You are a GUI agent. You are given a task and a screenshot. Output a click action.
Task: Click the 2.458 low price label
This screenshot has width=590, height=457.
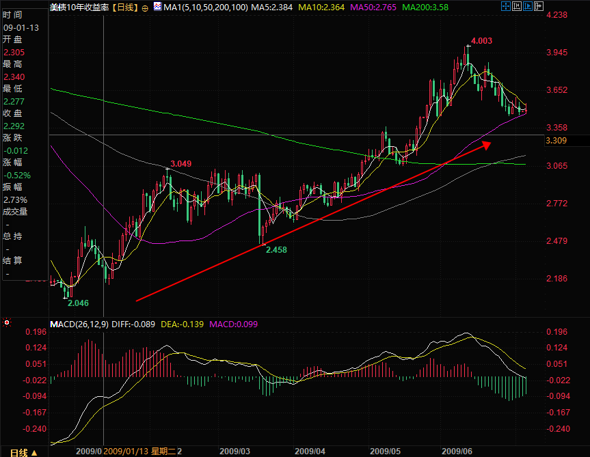tap(277, 249)
